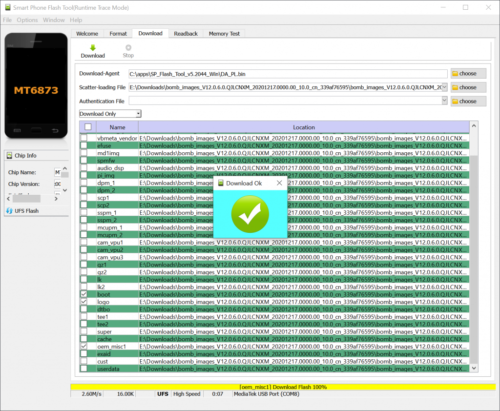This screenshot has width=500, height=411.
Task: Open the Options menu
Action: (27, 20)
